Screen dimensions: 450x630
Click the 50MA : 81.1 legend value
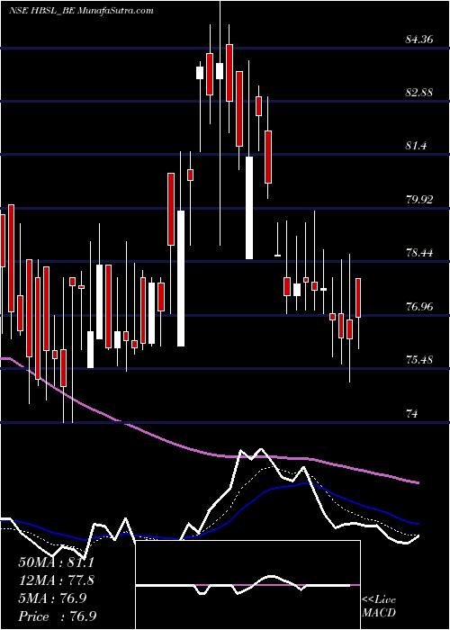point(56,562)
